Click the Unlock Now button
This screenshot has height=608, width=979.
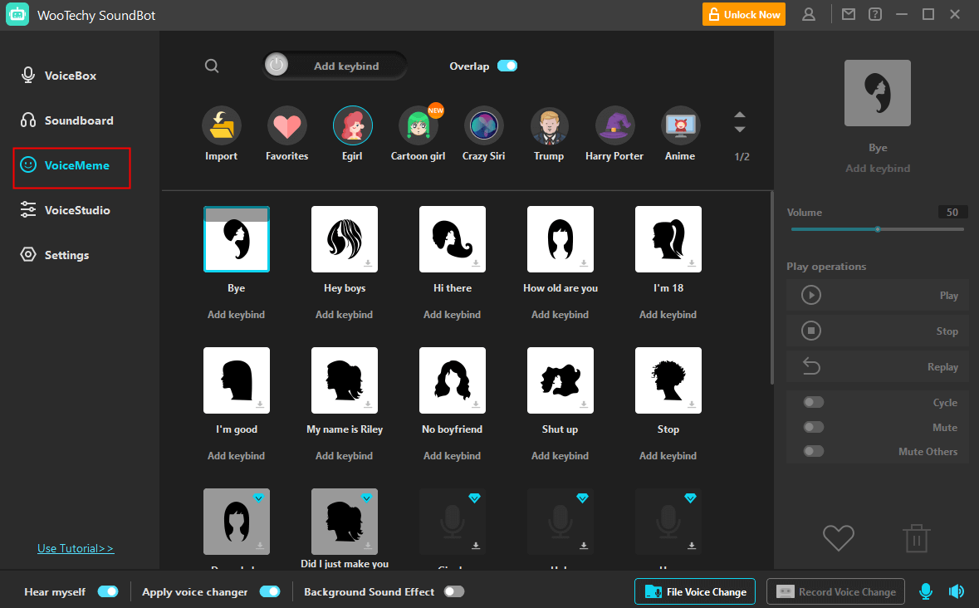pyautogui.click(x=743, y=14)
